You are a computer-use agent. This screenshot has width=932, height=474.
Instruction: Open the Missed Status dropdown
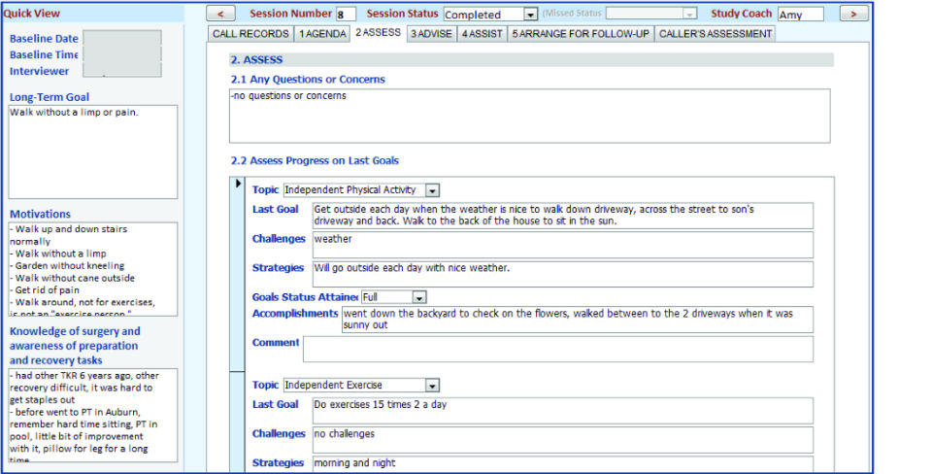[689, 15]
